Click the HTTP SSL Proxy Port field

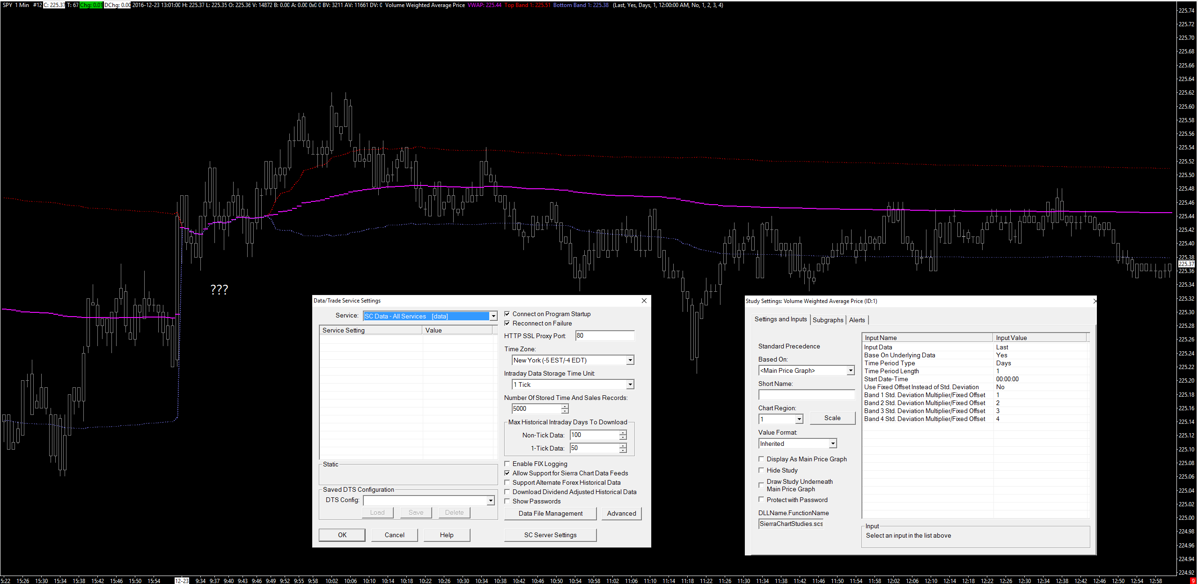(604, 335)
